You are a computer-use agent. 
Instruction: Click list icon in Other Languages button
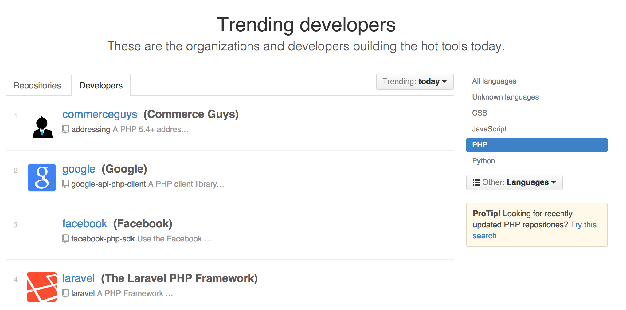(x=476, y=182)
